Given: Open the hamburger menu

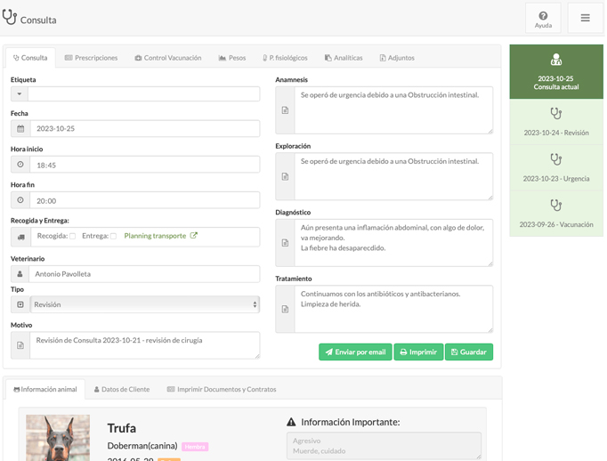Looking at the screenshot, I should click(585, 19).
